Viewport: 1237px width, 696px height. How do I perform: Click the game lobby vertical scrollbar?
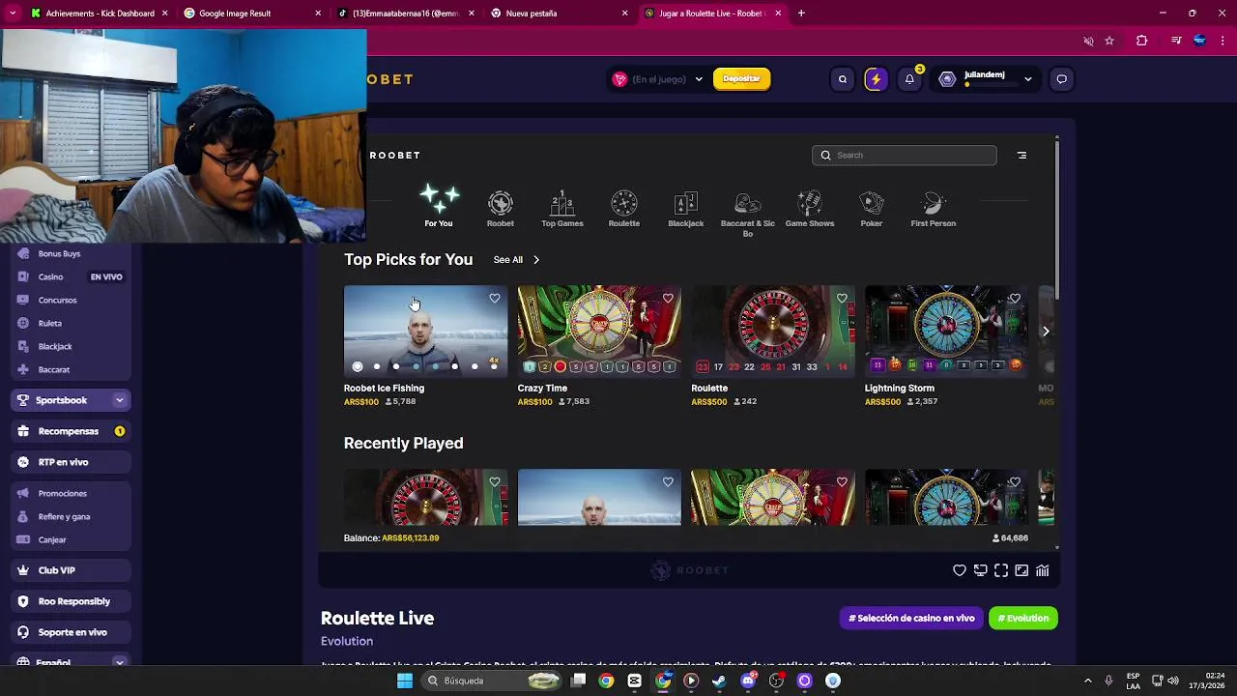[x=1057, y=221]
